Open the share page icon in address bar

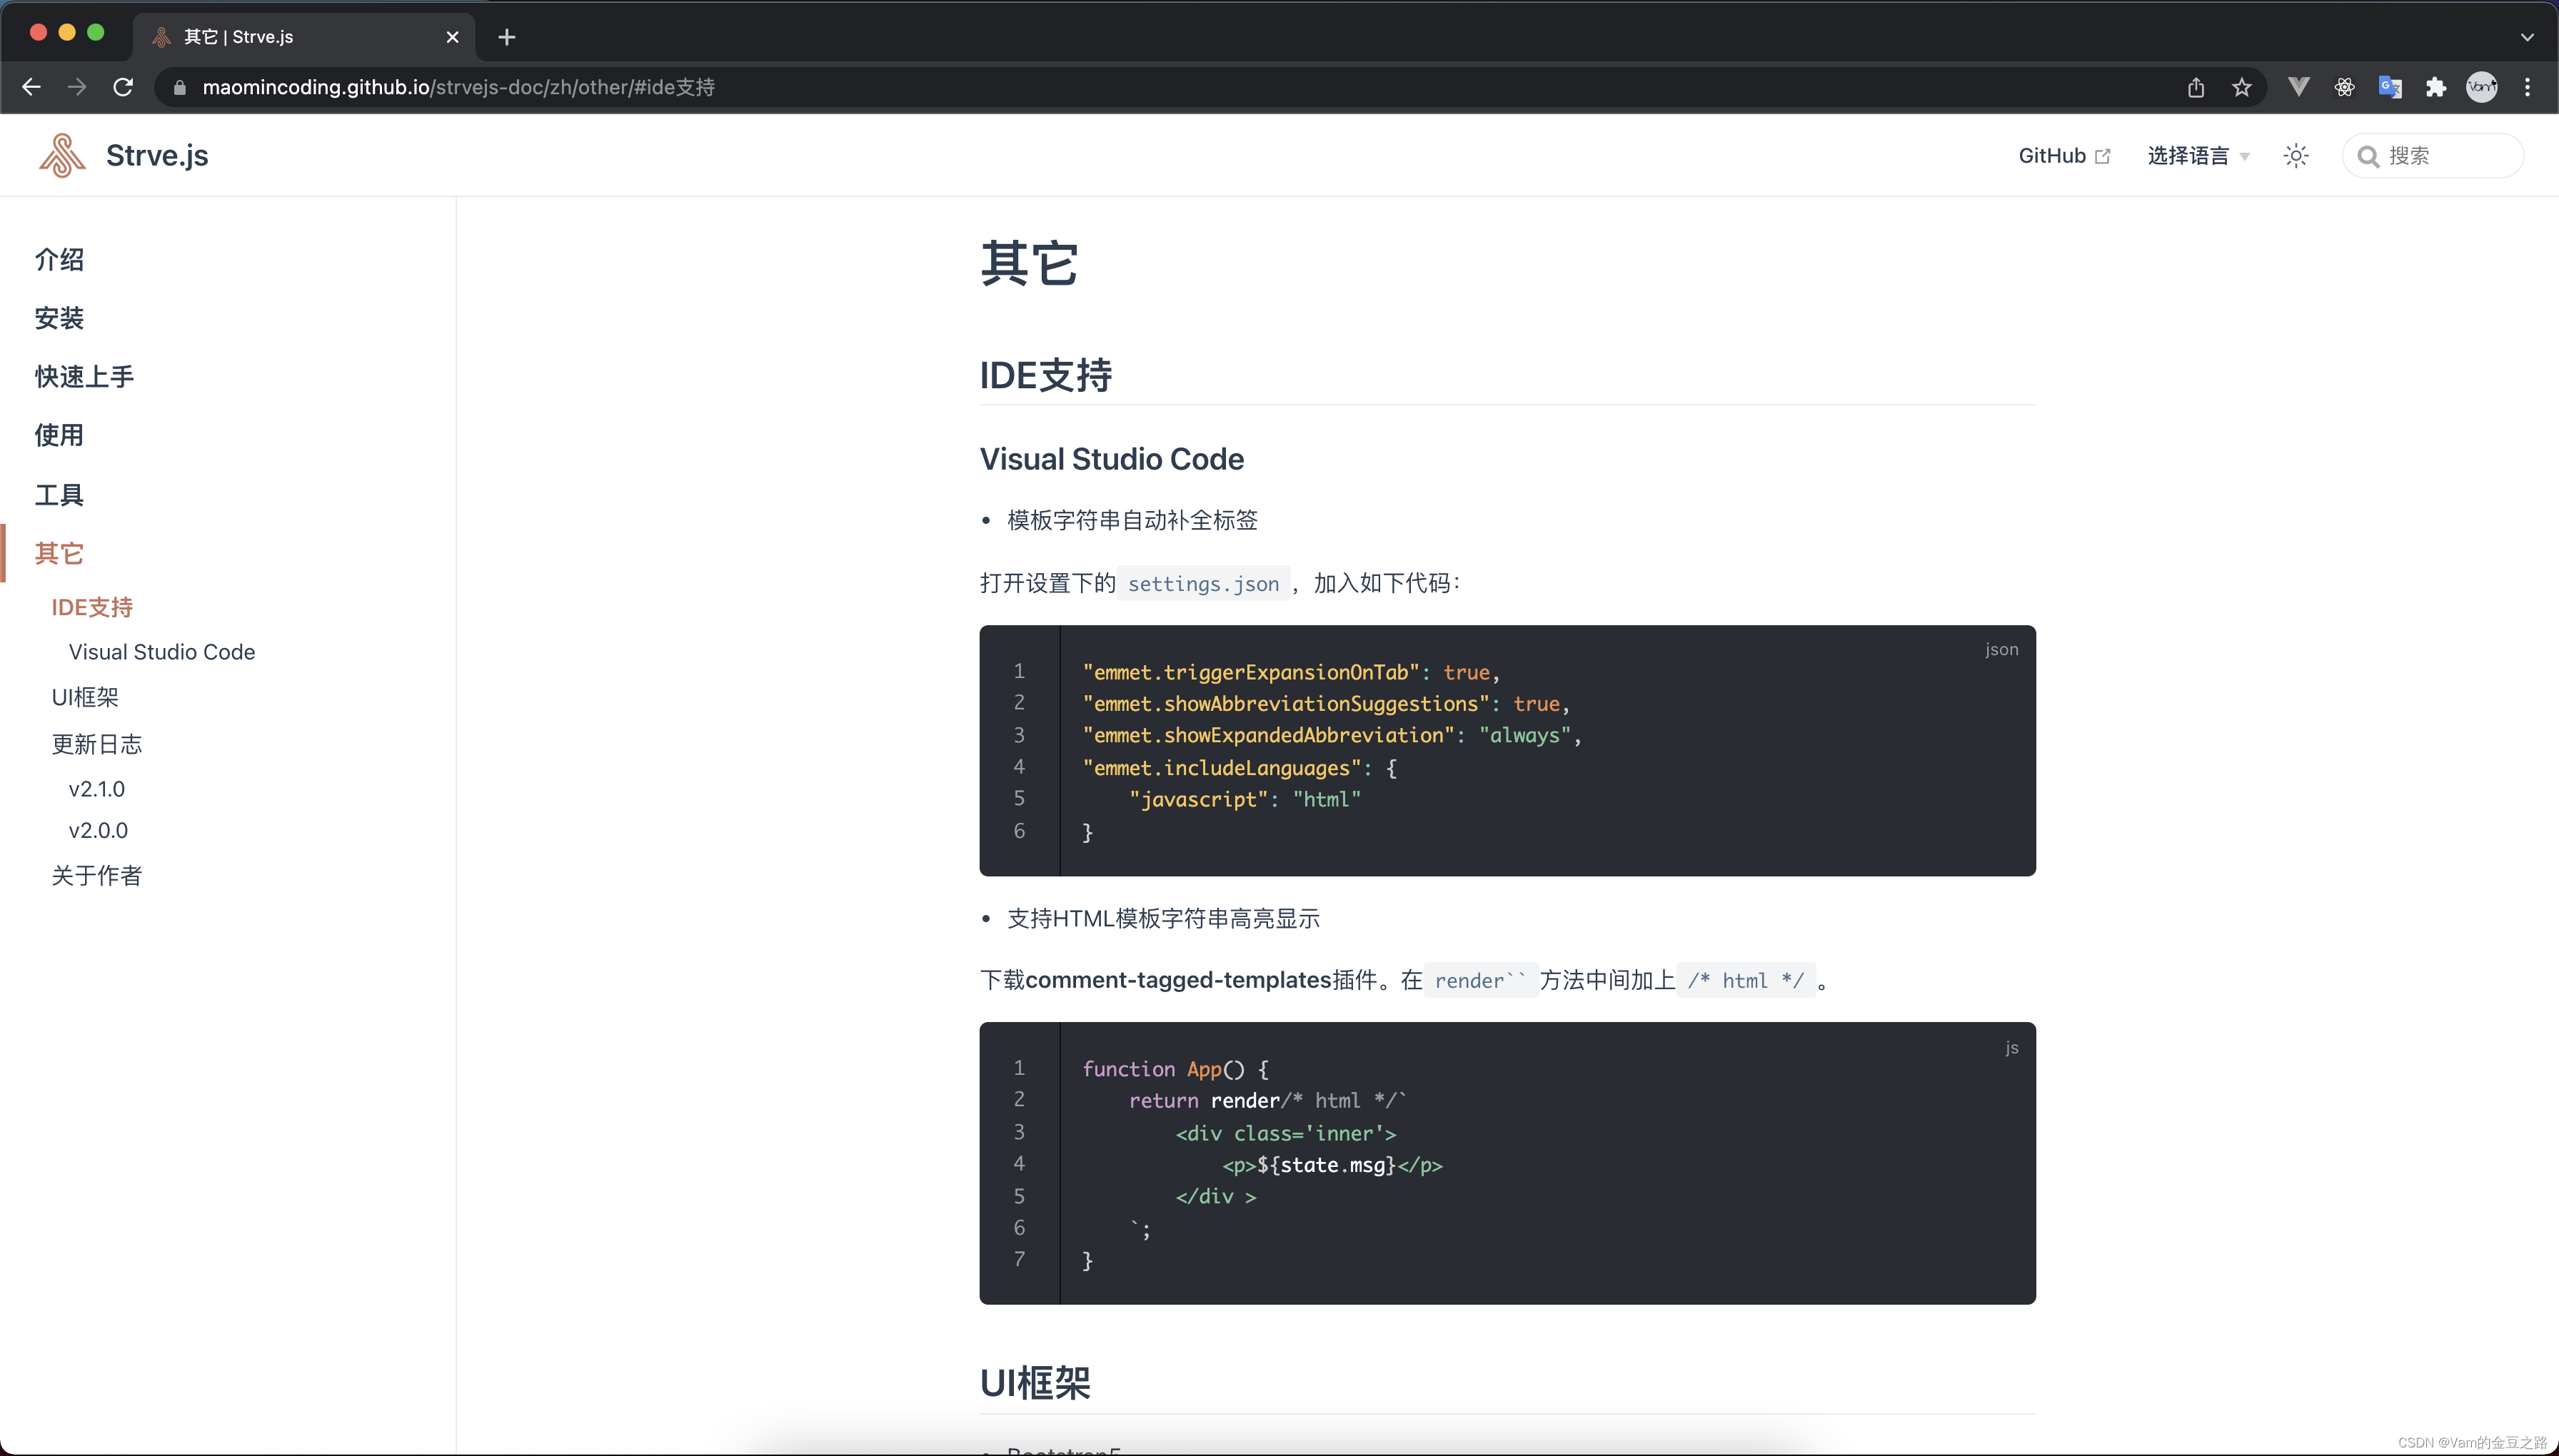click(x=2196, y=87)
